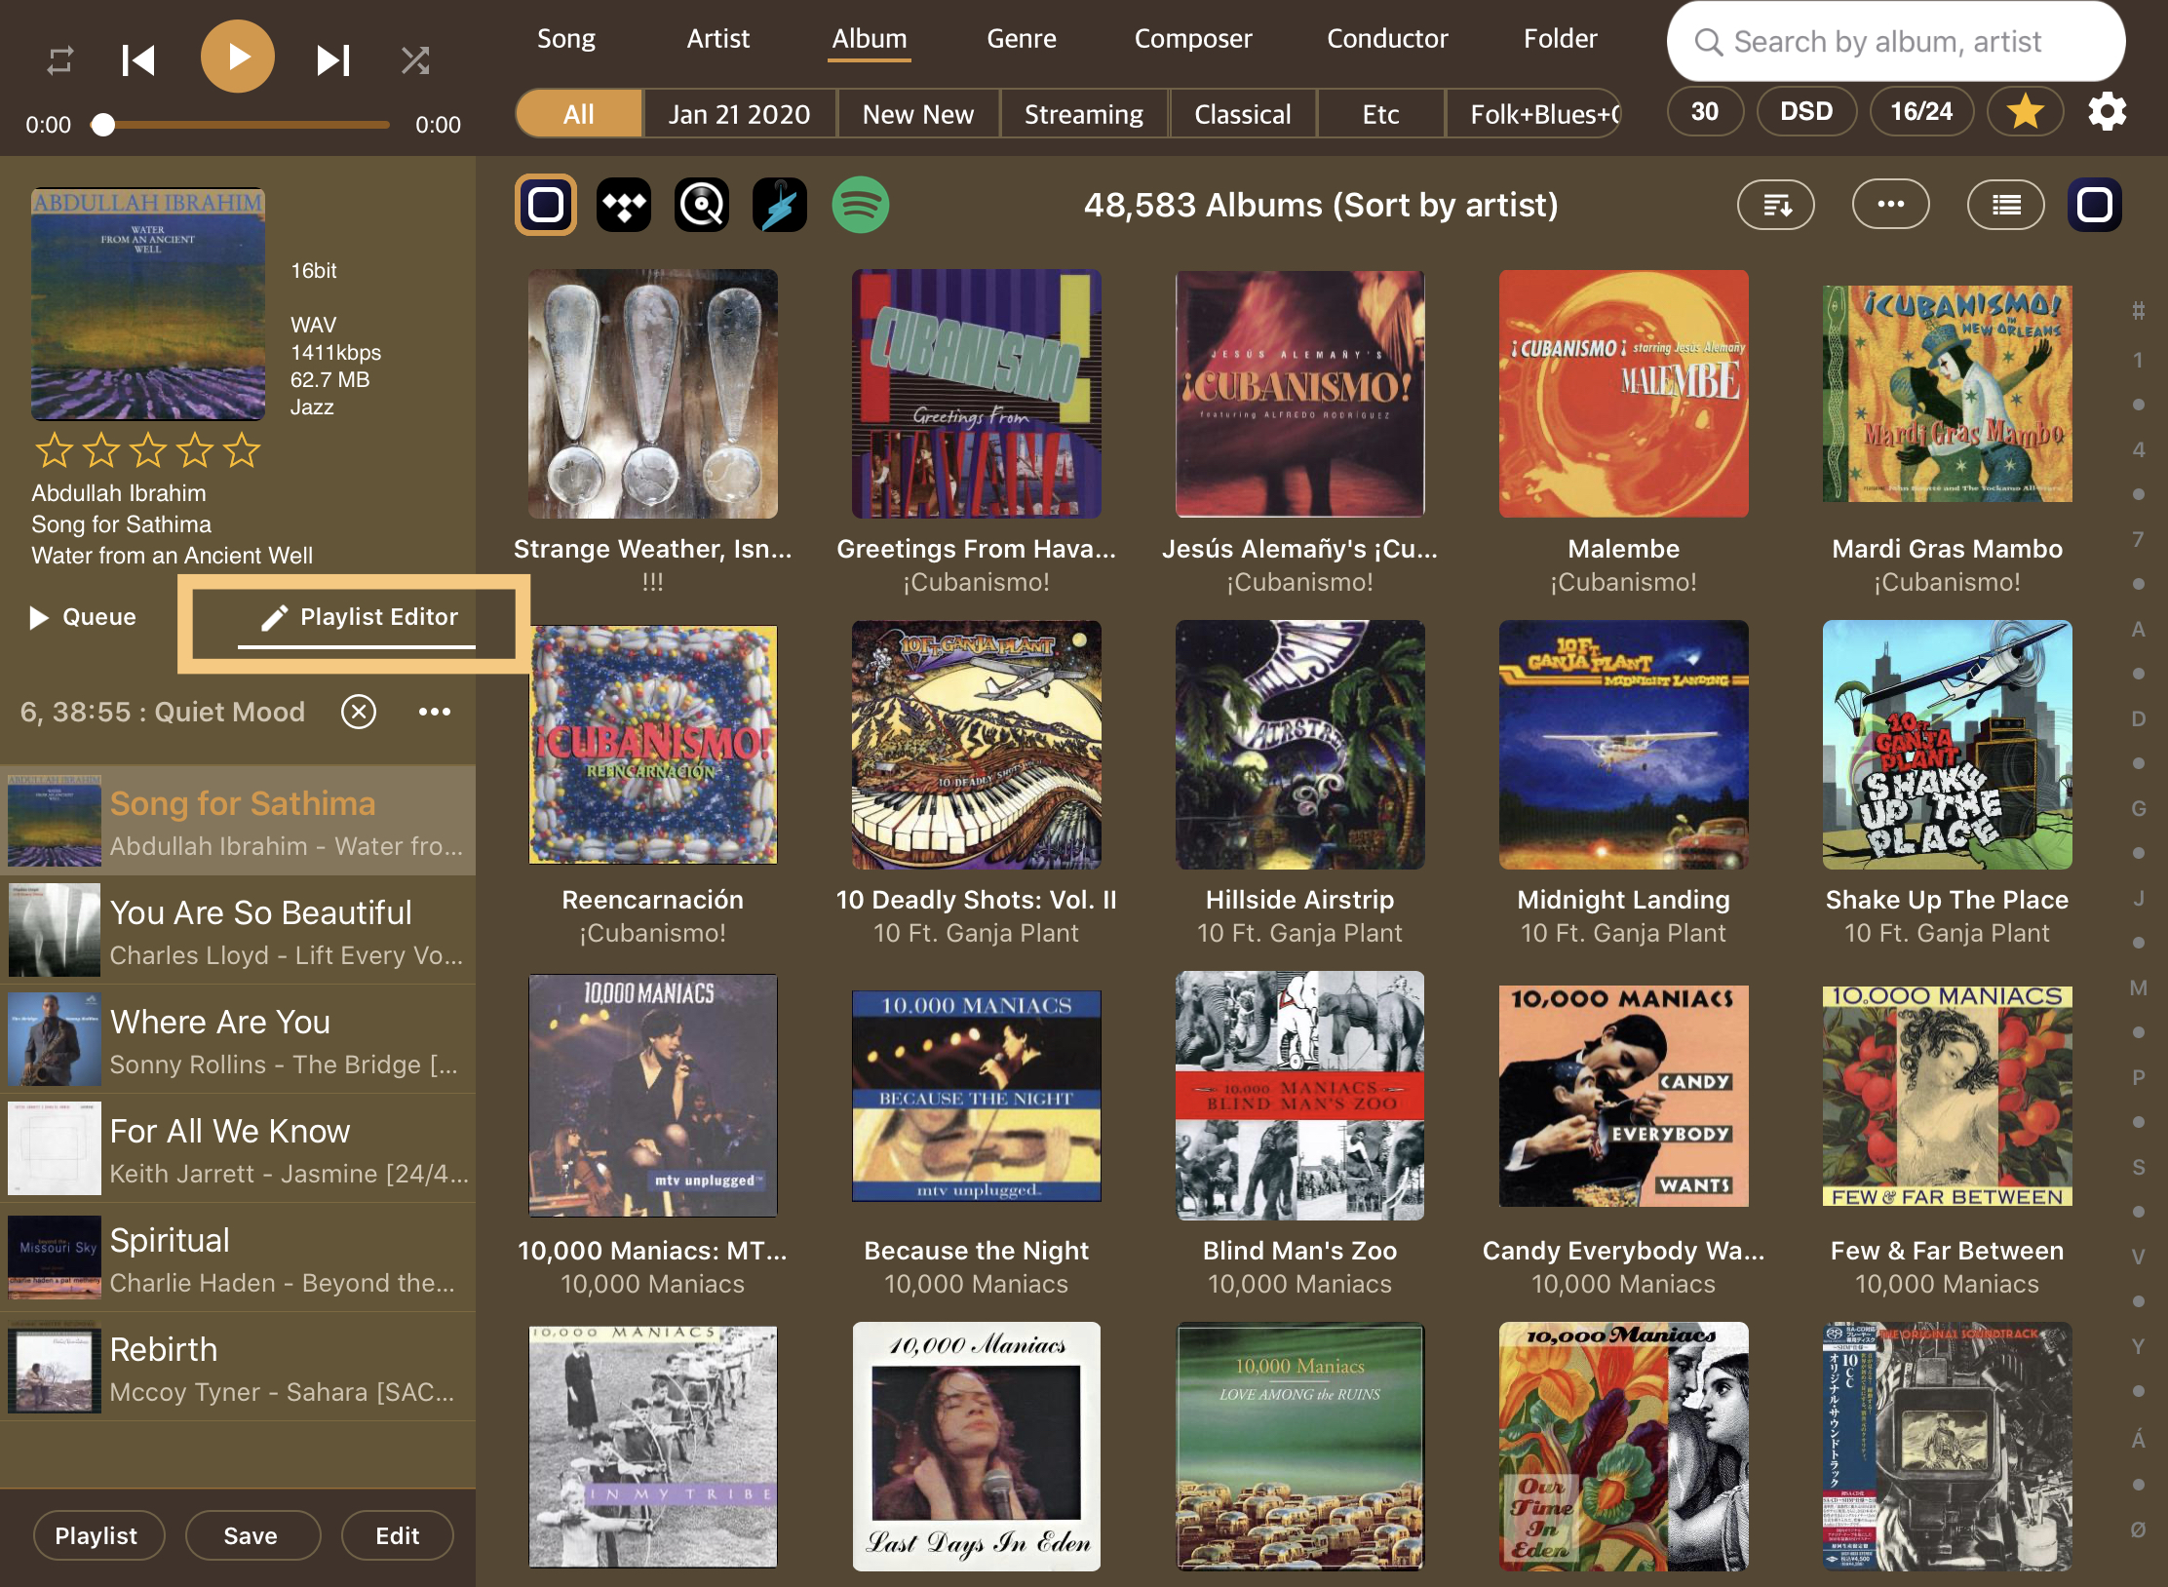Open queue options ellipsis menu
The image size is (2168, 1587).
(x=435, y=712)
